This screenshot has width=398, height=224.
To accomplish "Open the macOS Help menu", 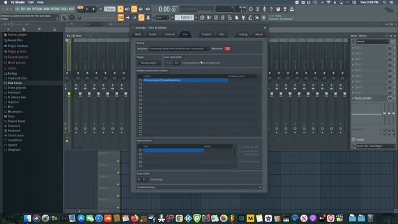I will [x=40, y=2].
